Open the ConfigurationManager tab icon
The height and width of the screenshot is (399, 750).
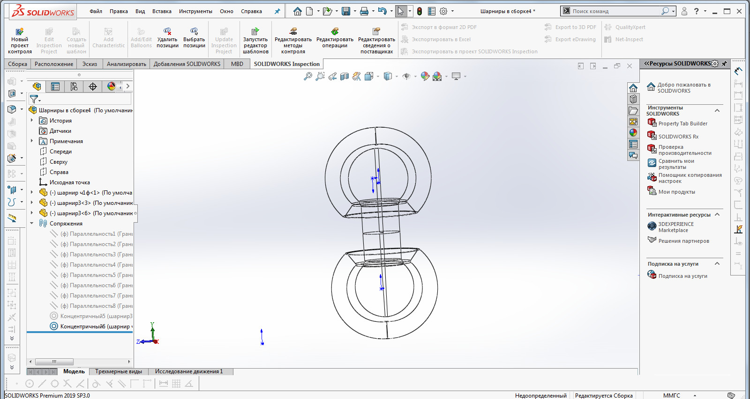tap(74, 87)
